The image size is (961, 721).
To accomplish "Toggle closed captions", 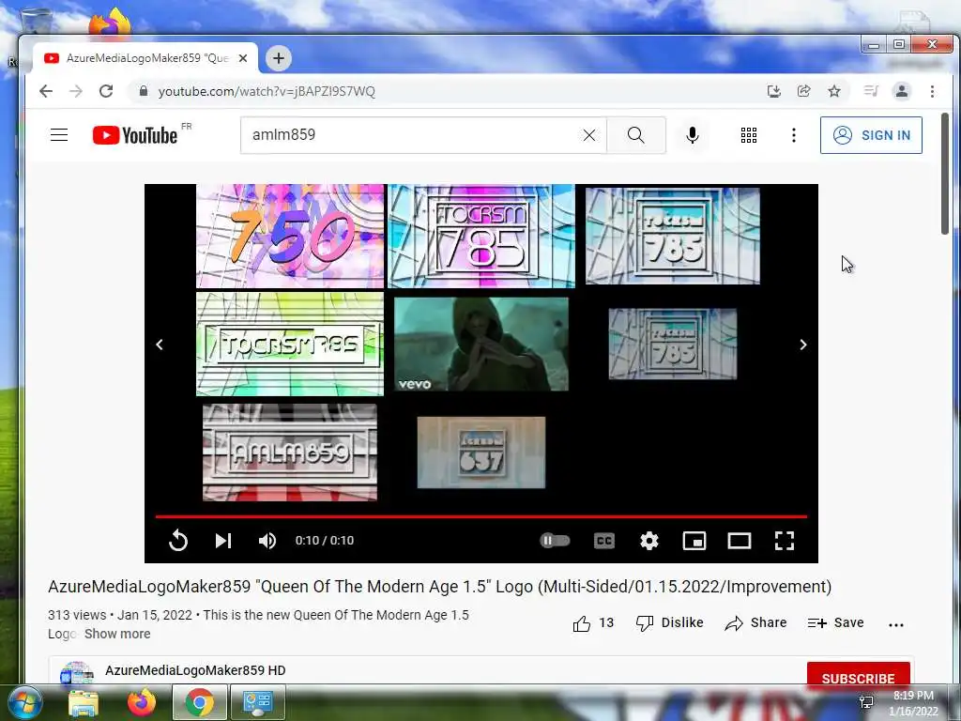I will (604, 540).
